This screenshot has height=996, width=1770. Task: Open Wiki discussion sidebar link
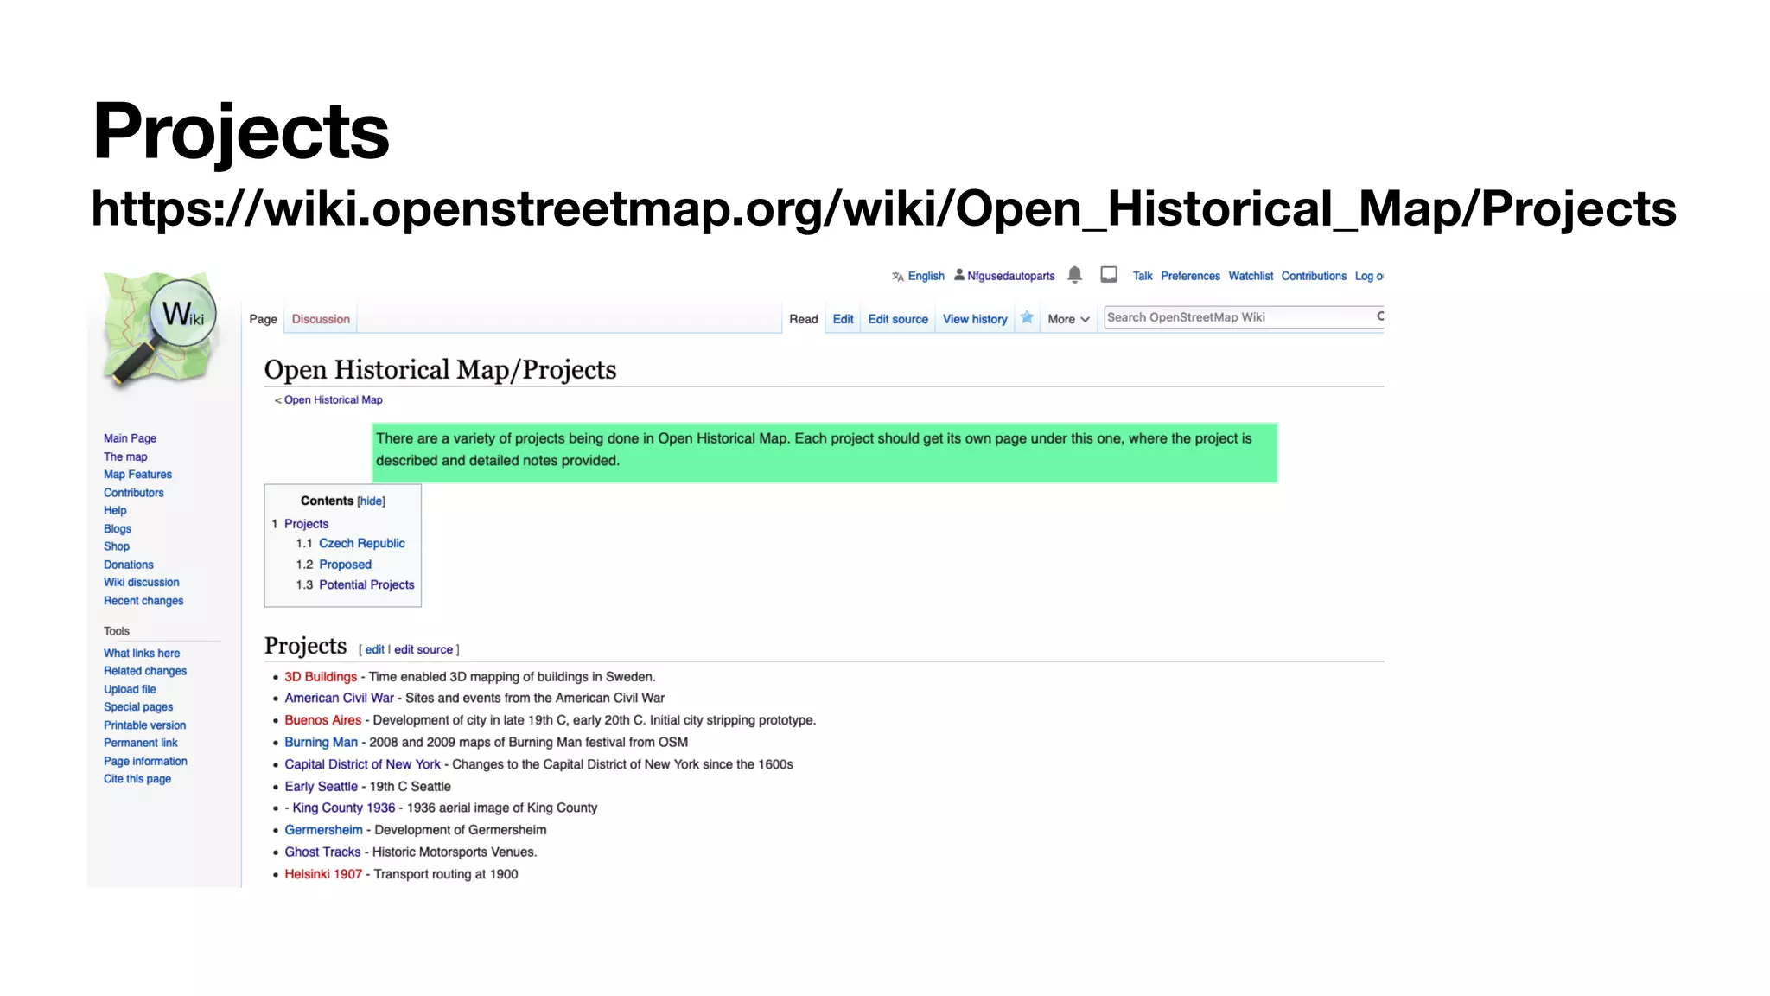point(142,583)
